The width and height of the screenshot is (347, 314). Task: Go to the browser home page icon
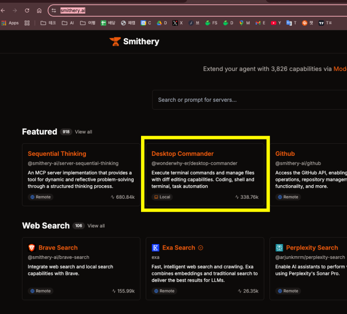point(39,10)
